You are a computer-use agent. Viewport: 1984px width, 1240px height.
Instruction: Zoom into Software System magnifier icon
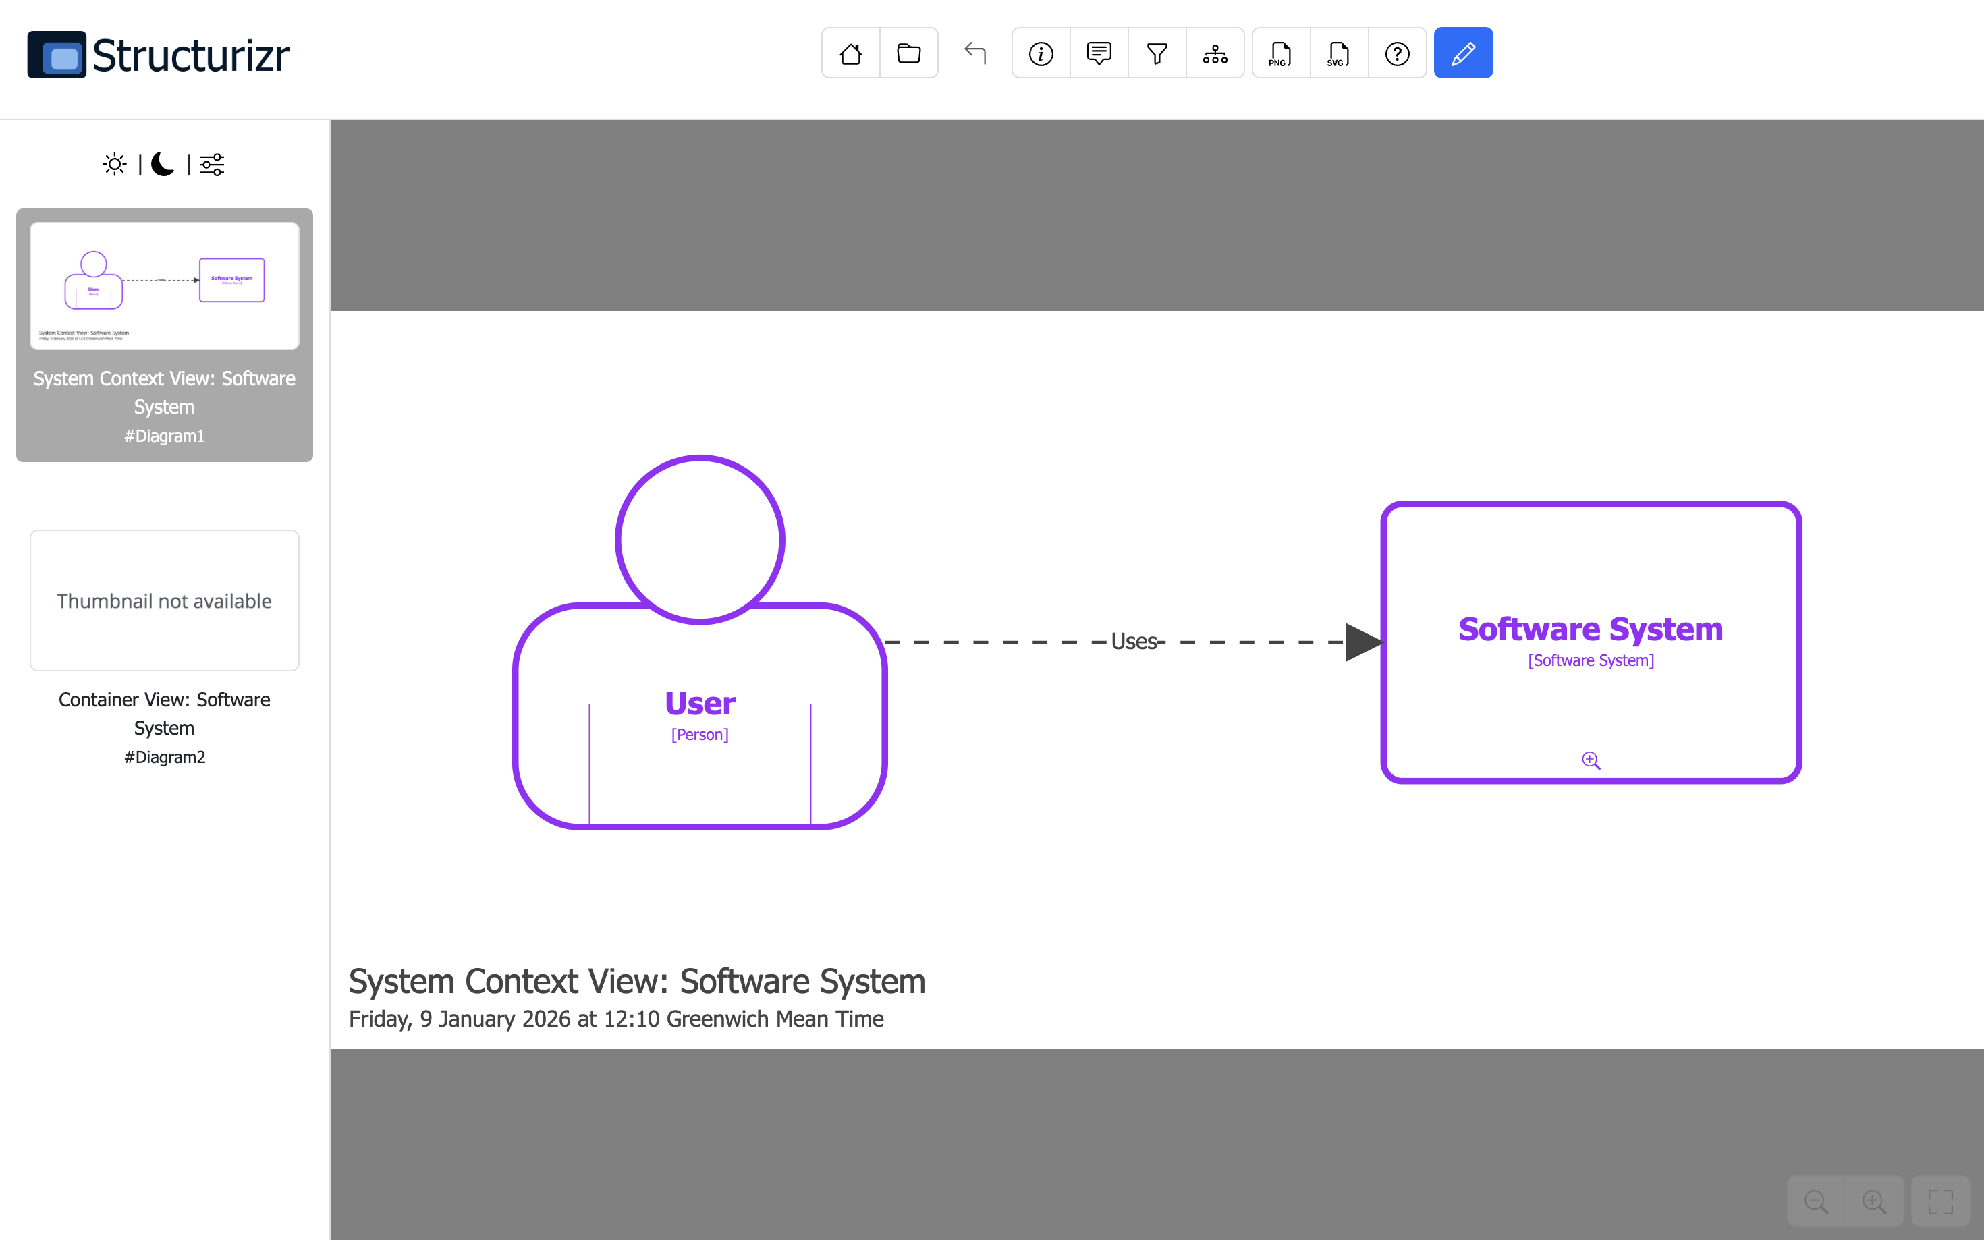[1591, 760]
